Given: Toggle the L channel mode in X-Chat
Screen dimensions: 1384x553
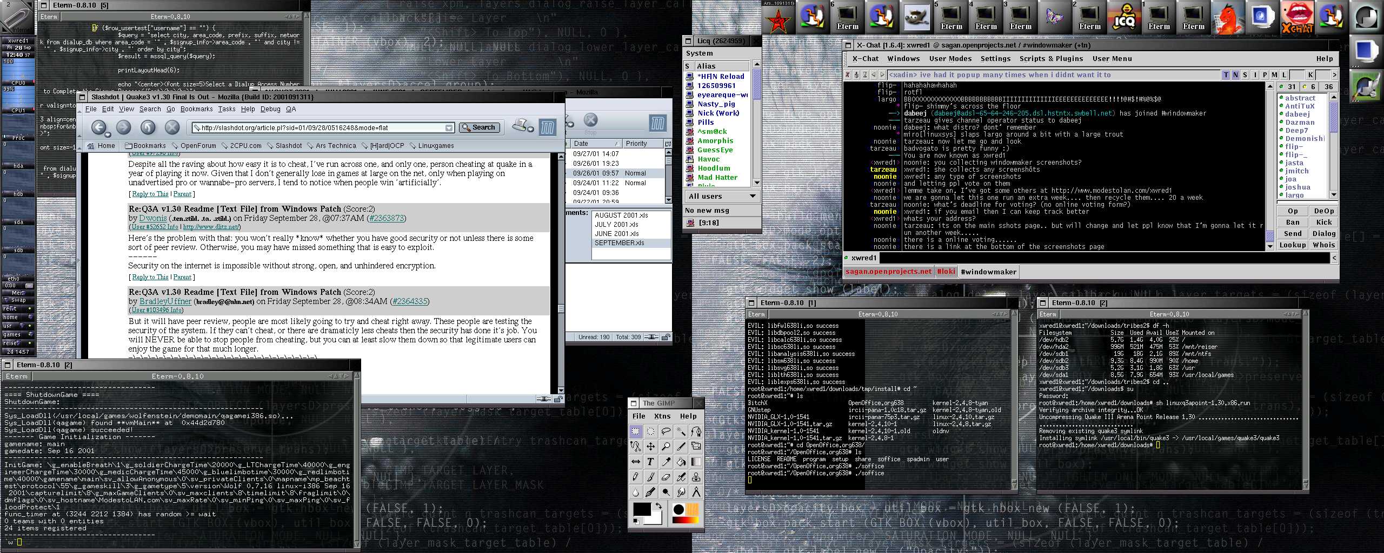Looking at the screenshot, I should click(x=1285, y=75).
